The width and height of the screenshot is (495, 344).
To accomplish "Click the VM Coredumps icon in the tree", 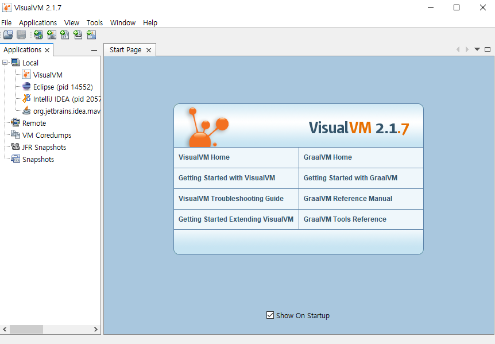I will click(16, 135).
